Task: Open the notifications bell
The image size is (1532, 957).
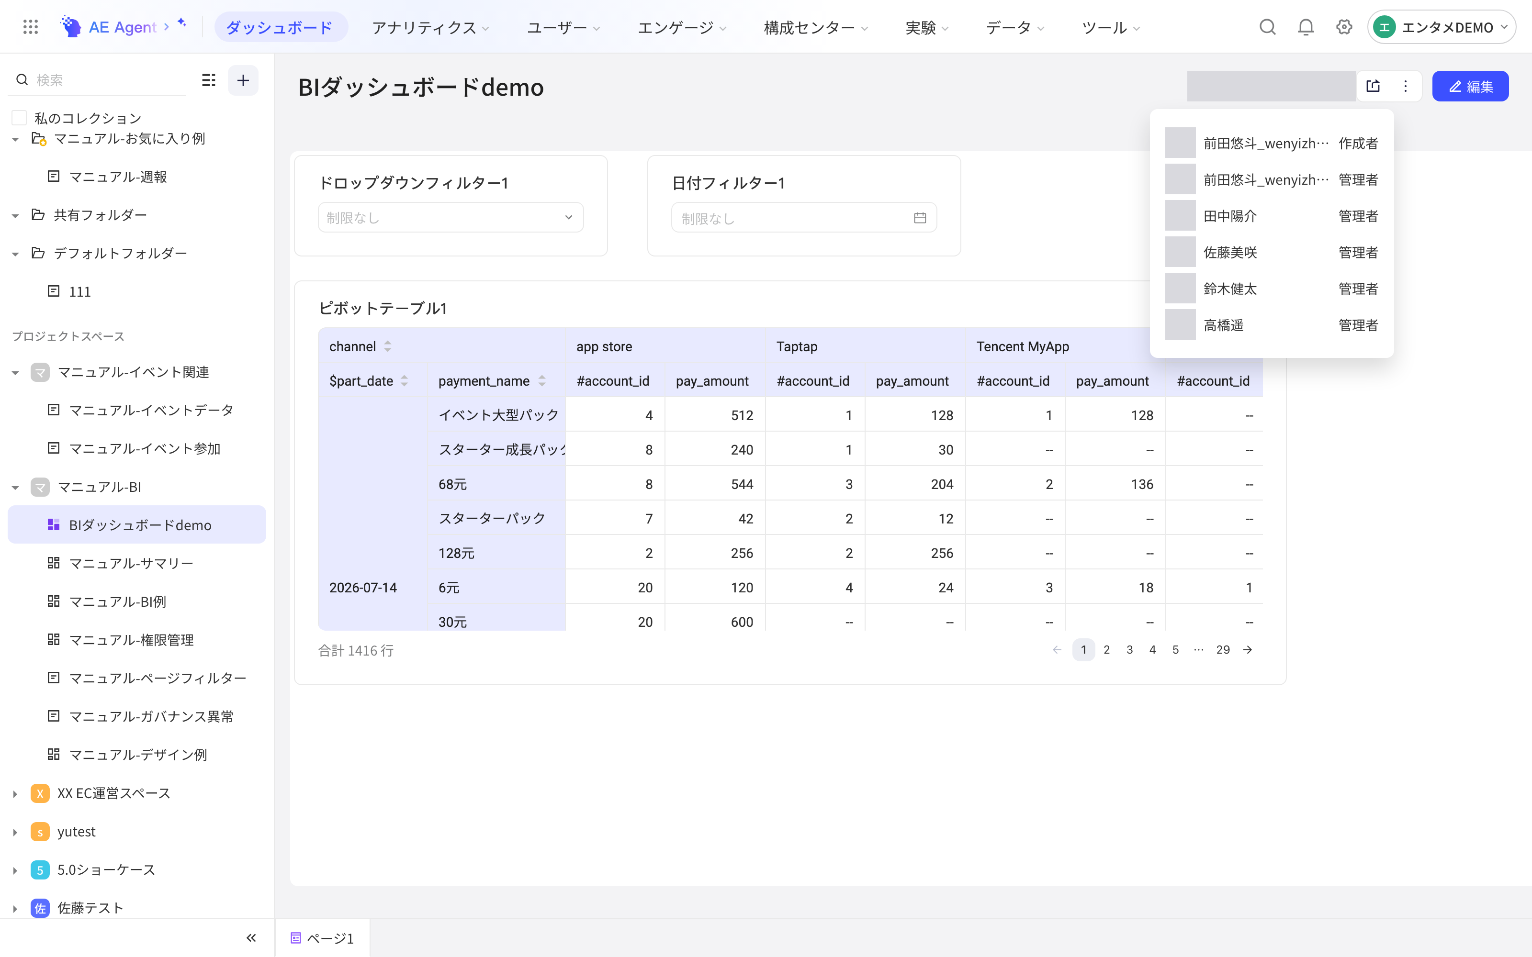Action: point(1306,27)
